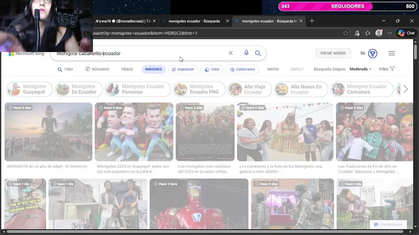Click the Rewards points count 96
419x235 pixels.
click(363, 53)
